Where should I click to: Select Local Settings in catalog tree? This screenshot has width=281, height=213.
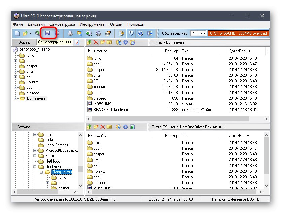(x=57, y=145)
